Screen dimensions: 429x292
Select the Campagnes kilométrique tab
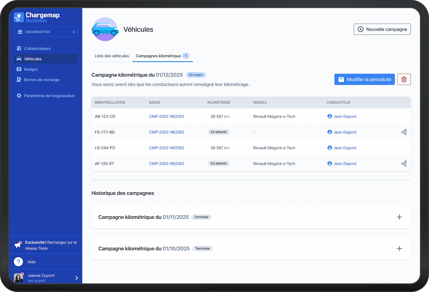(162, 56)
